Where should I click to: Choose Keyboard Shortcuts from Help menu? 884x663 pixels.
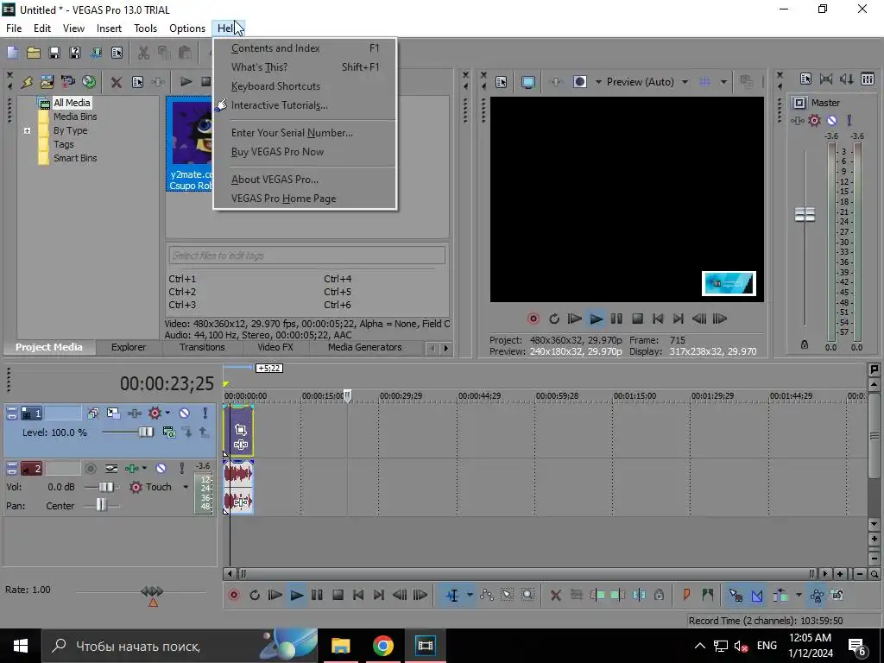[x=305, y=86]
